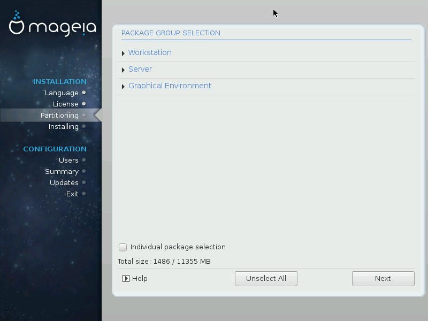This screenshot has width=428, height=321.
Task: Click the Help arrow icon
Action: click(126, 278)
